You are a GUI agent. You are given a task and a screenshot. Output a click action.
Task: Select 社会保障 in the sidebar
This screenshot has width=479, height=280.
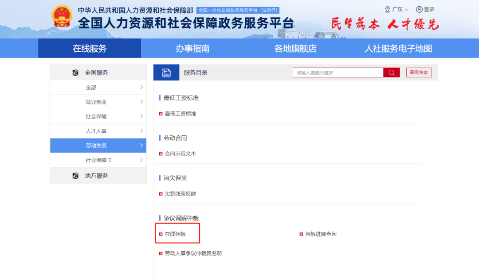[x=96, y=116]
